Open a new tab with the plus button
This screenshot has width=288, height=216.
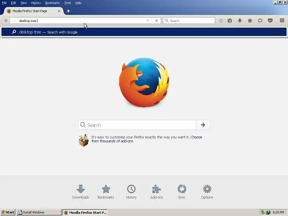[68, 11]
